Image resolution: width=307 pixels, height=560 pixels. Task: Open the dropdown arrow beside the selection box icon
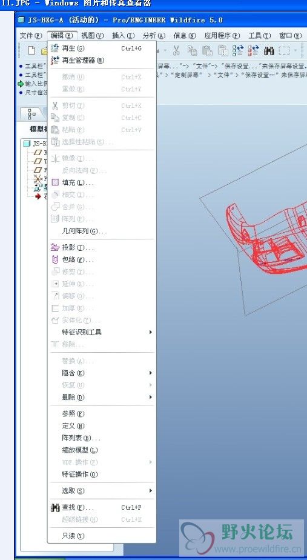295,51
